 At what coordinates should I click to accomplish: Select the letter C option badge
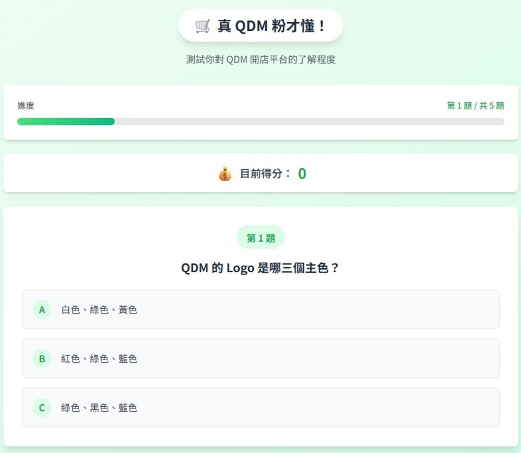(42, 408)
